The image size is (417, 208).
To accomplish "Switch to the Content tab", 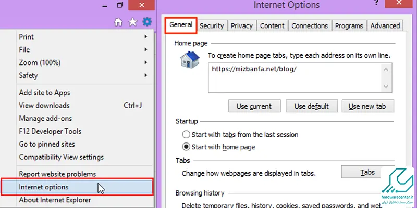I will (x=272, y=25).
